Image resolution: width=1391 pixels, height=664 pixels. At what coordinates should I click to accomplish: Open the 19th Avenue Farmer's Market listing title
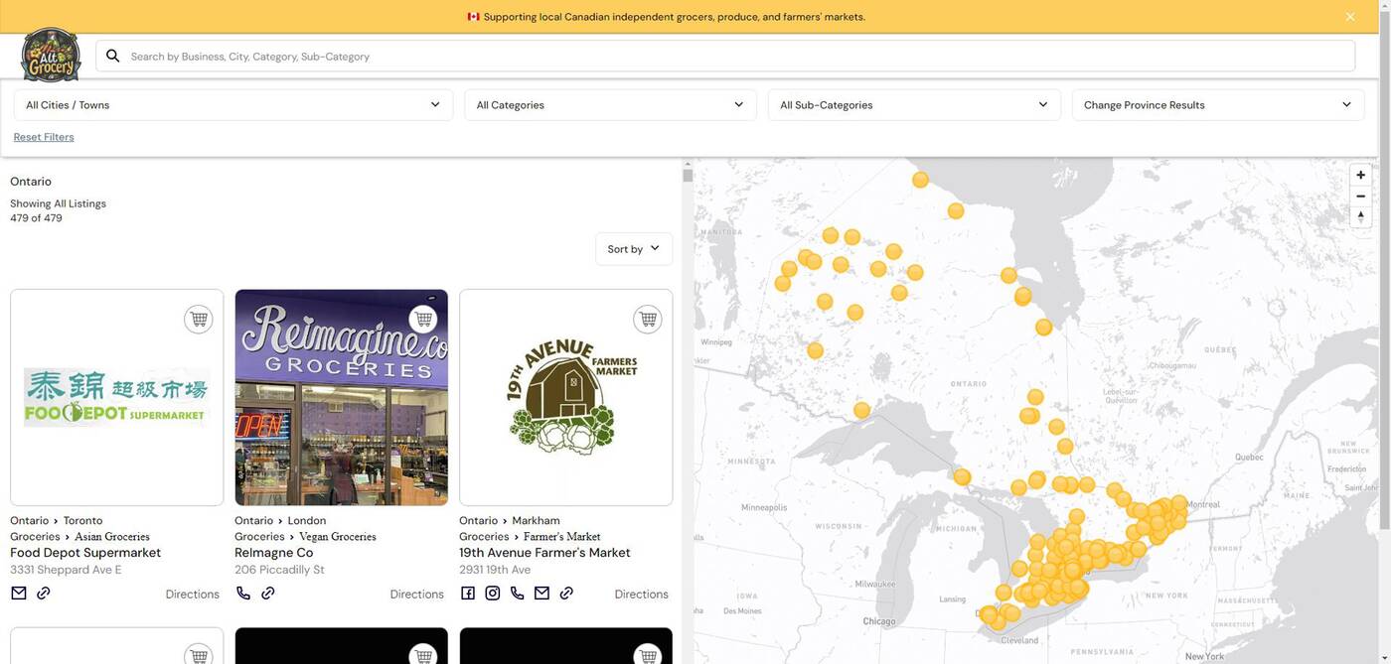(544, 553)
